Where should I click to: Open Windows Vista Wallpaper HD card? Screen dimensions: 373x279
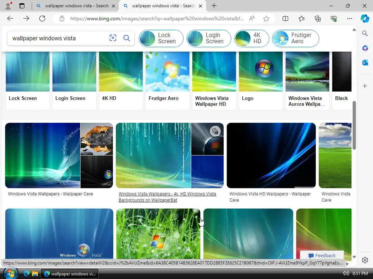pos(214,81)
